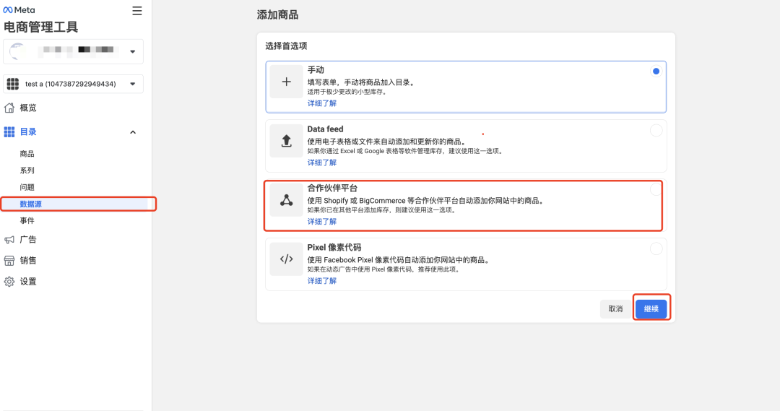Open 商品 under 目录
Screen dimensions: 780x411
(27, 154)
